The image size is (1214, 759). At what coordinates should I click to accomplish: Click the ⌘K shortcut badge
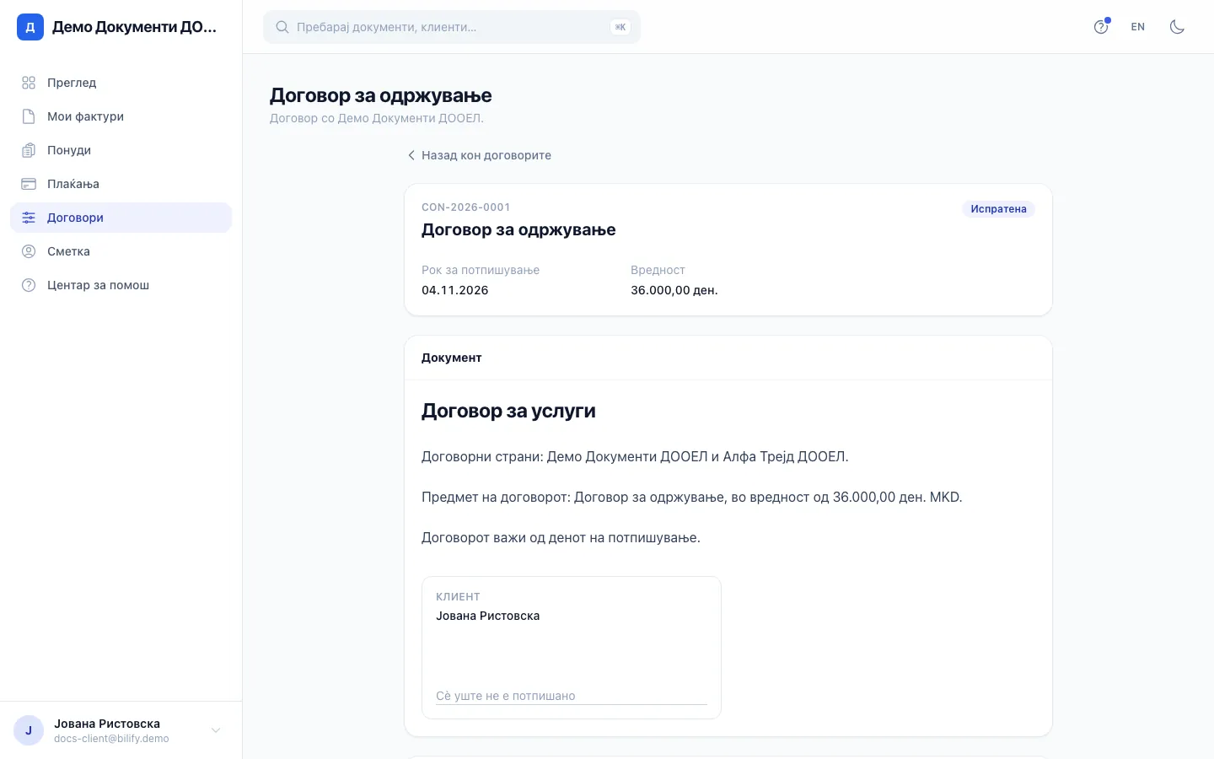(x=620, y=27)
